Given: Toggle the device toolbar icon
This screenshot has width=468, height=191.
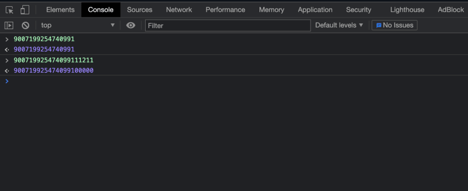Looking at the screenshot, I should (x=25, y=10).
